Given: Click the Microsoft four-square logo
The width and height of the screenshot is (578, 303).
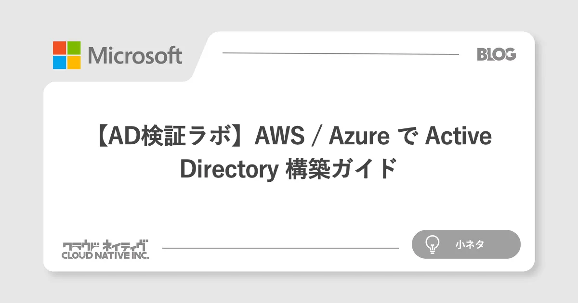Looking at the screenshot, I should [66, 55].
